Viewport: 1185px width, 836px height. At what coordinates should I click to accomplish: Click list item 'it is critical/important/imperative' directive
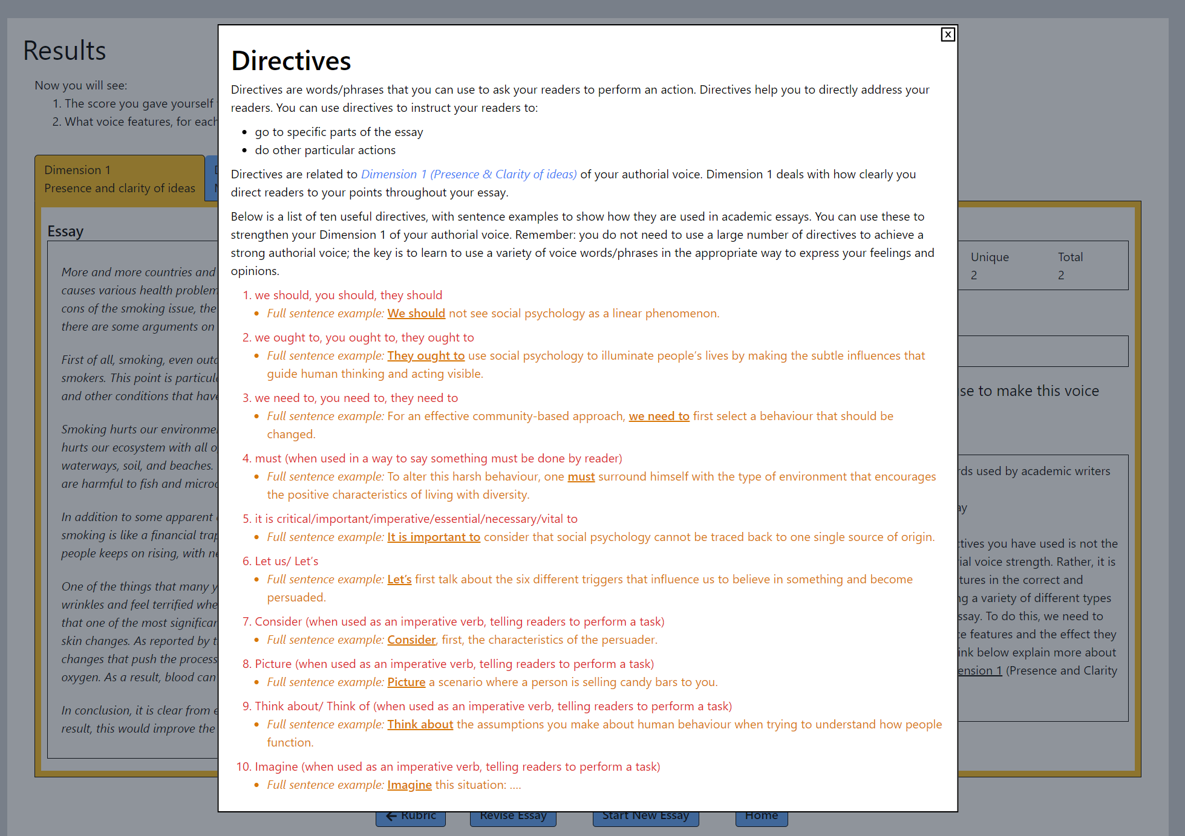point(416,519)
